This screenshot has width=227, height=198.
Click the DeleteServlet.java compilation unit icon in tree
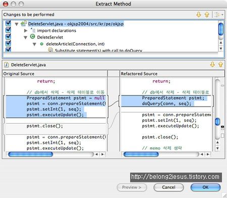pyautogui.click(x=24, y=24)
